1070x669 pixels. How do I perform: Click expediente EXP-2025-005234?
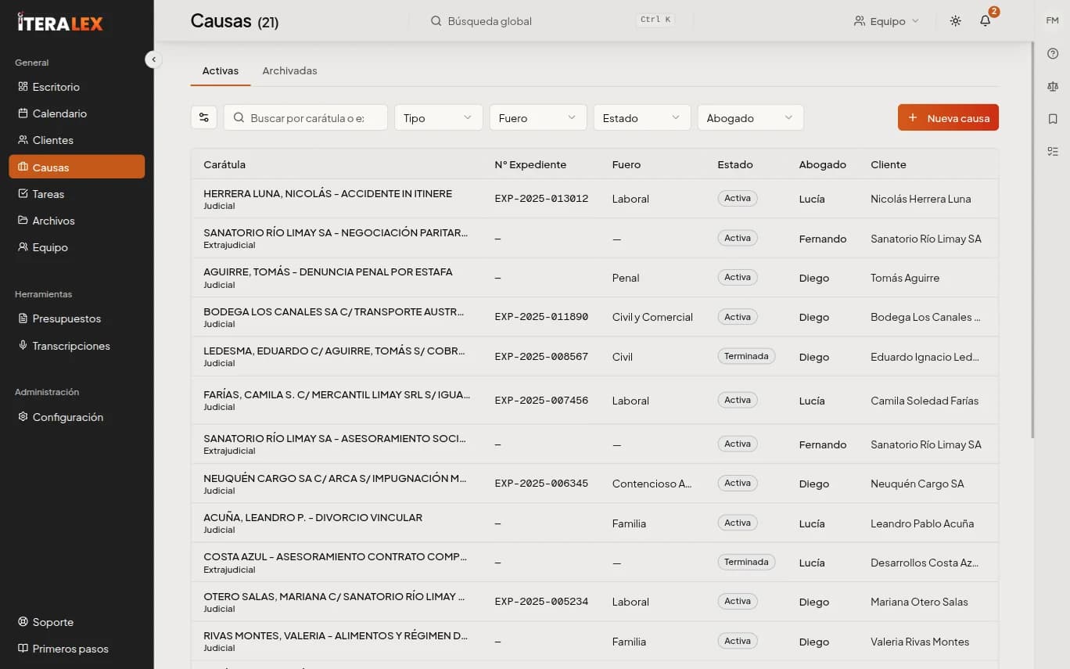(x=541, y=602)
